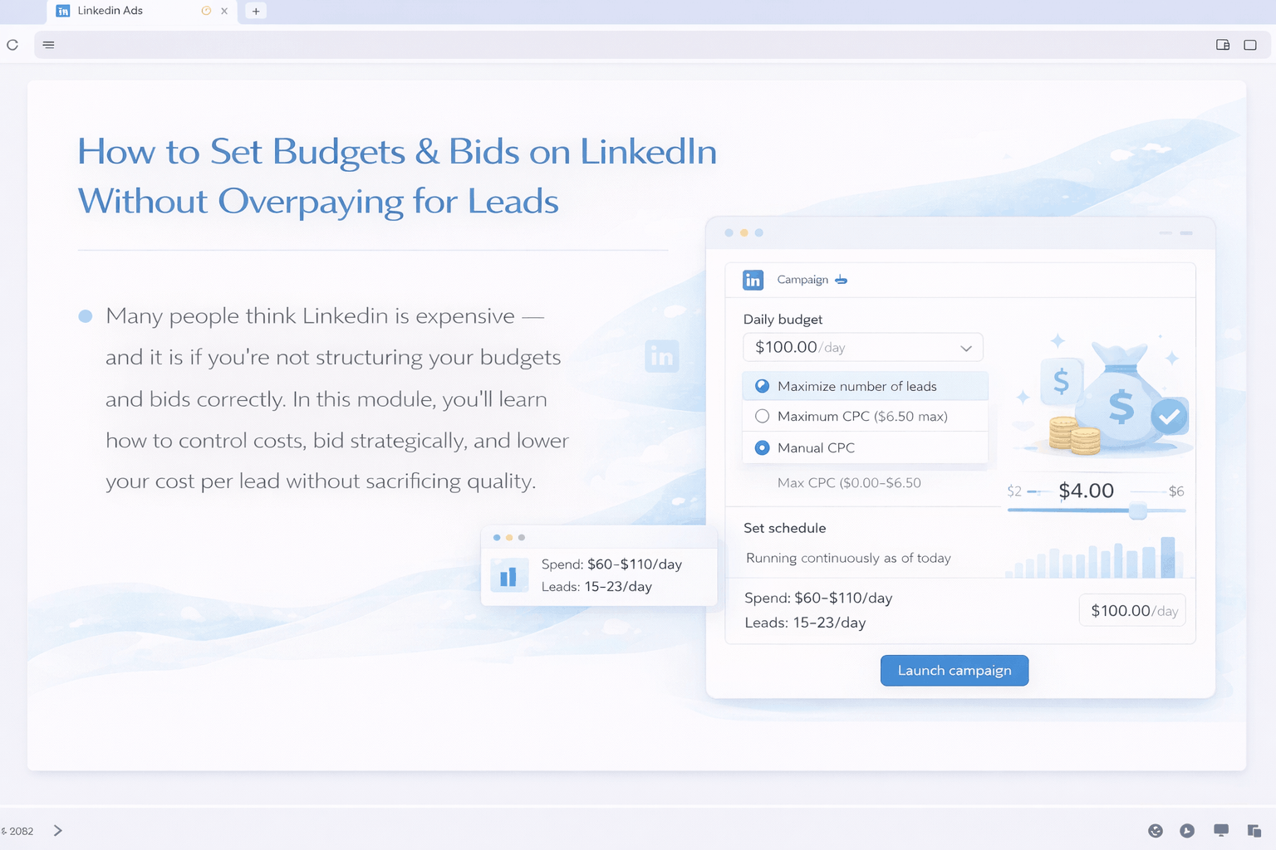1276x850 pixels.
Task: Click the picture-in-picture icon in top toolbar
Action: pos(1222,45)
